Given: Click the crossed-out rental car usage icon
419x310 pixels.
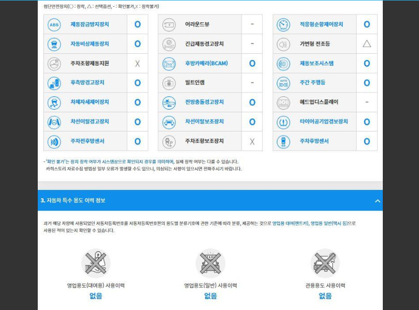Looking at the screenshot, I should [x=96, y=263].
